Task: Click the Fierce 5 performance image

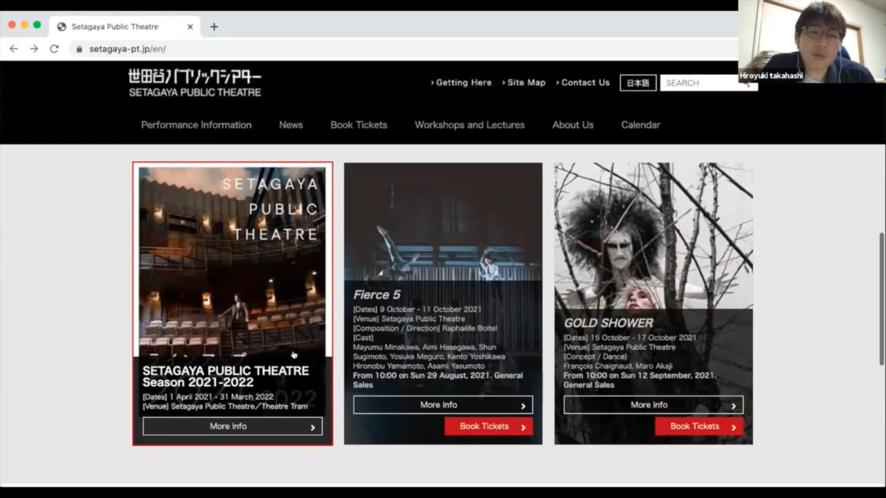Action: (443, 221)
